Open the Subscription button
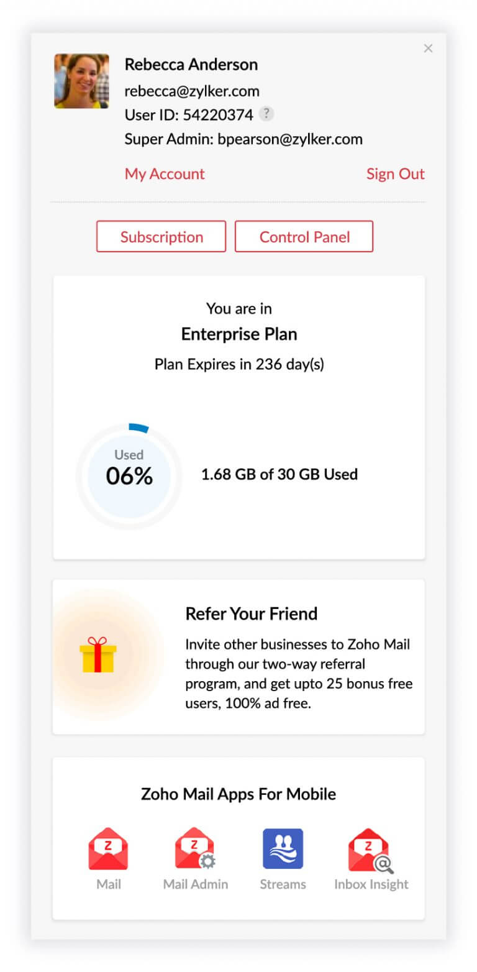 tap(161, 237)
